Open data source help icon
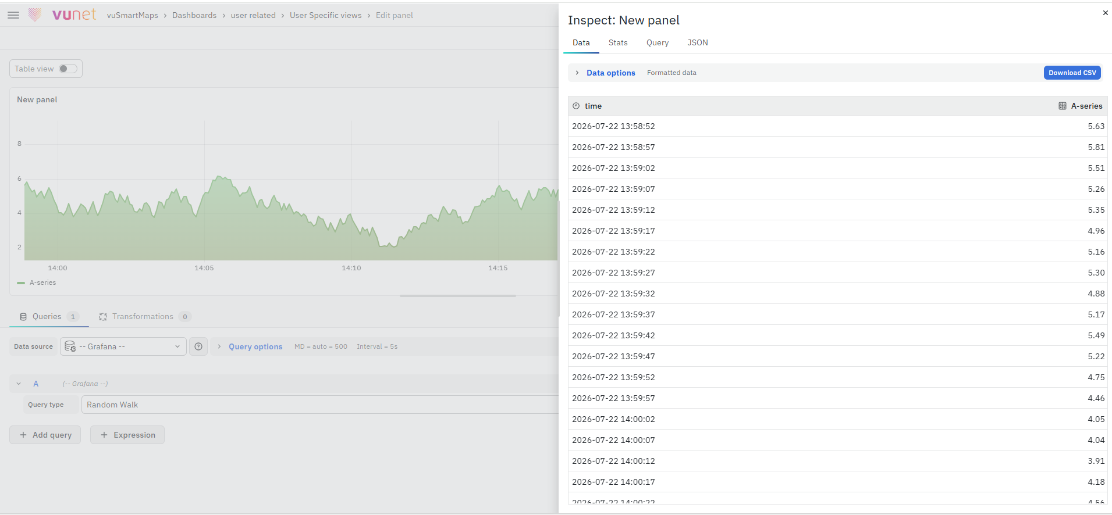 198,346
